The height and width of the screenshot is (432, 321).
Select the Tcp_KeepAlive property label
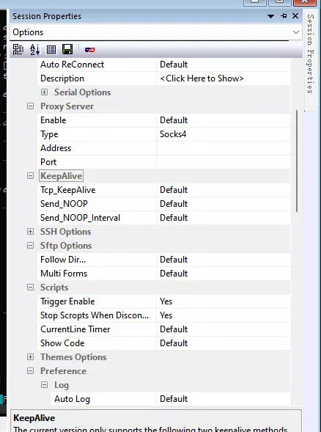(x=67, y=190)
